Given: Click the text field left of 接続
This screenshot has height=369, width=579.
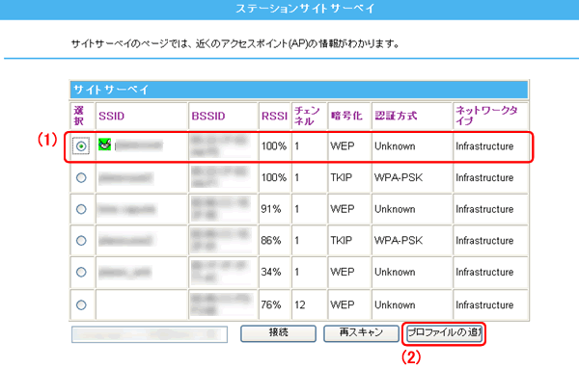Looking at the screenshot, I should 150,334.
